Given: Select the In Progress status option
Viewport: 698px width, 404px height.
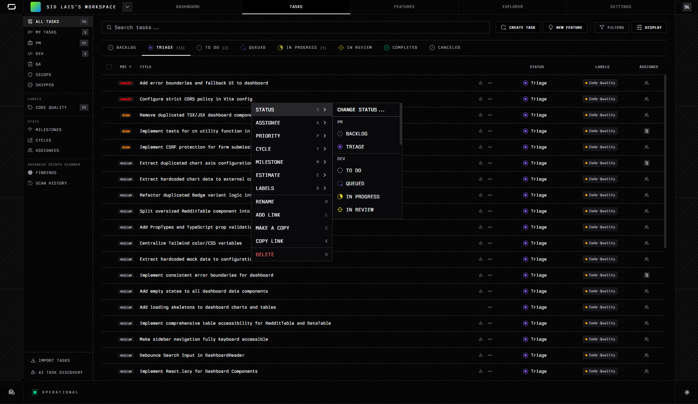Looking at the screenshot, I should point(362,197).
